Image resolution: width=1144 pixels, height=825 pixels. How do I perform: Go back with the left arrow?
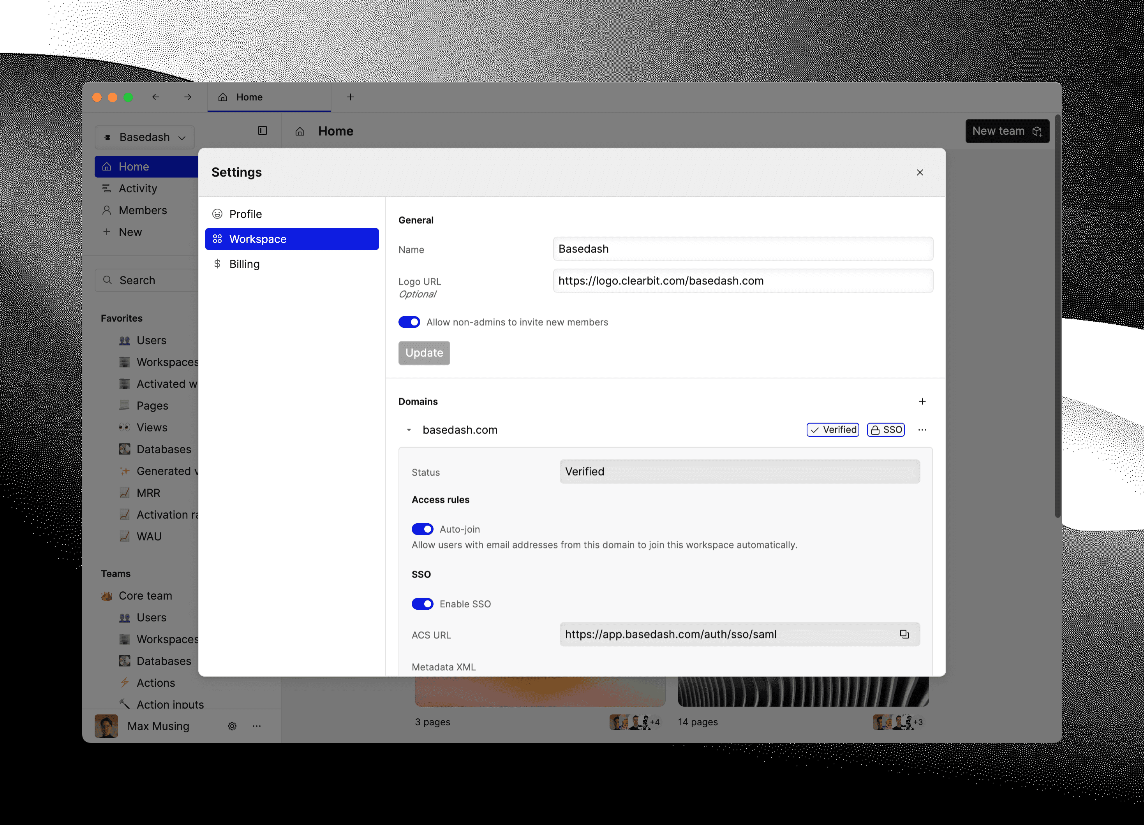[156, 97]
